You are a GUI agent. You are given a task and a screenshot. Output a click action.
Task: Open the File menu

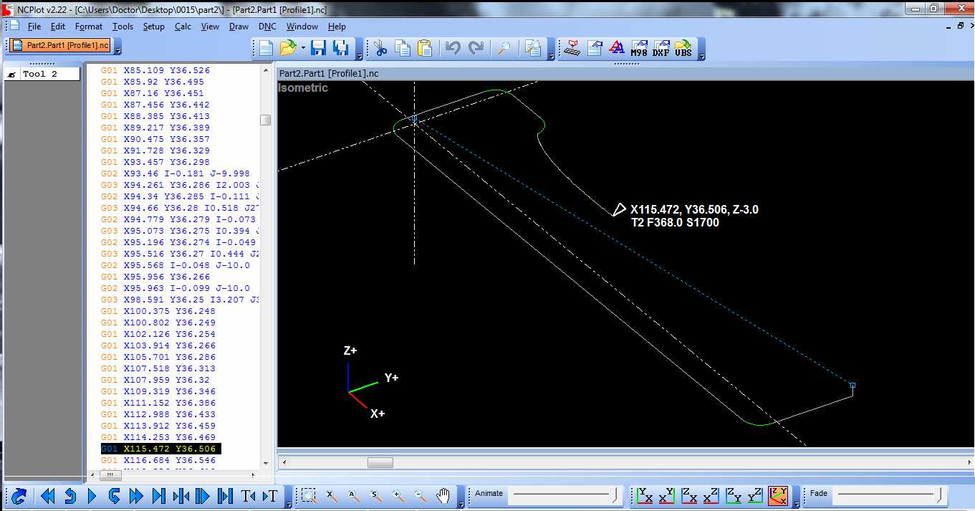34,27
